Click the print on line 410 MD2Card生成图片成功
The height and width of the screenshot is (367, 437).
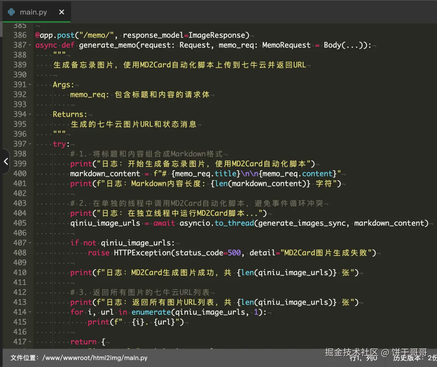[214, 273]
